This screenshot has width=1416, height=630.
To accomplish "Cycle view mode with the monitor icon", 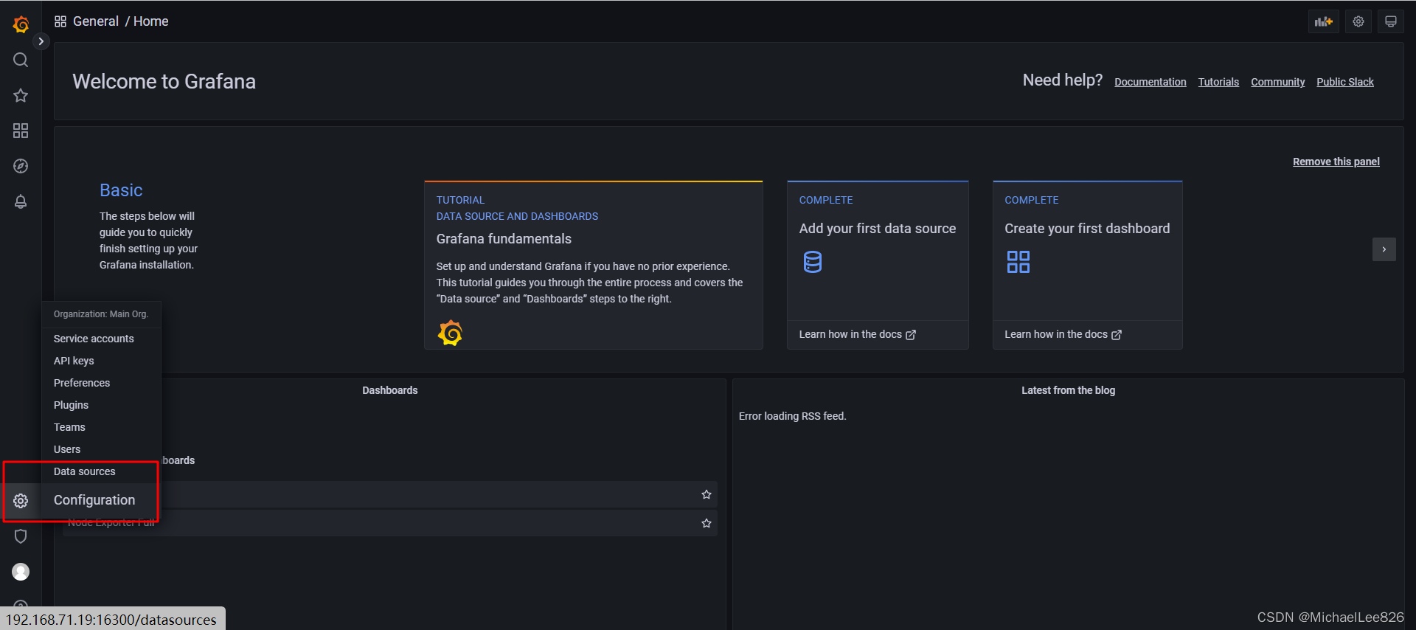I will tap(1391, 21).
